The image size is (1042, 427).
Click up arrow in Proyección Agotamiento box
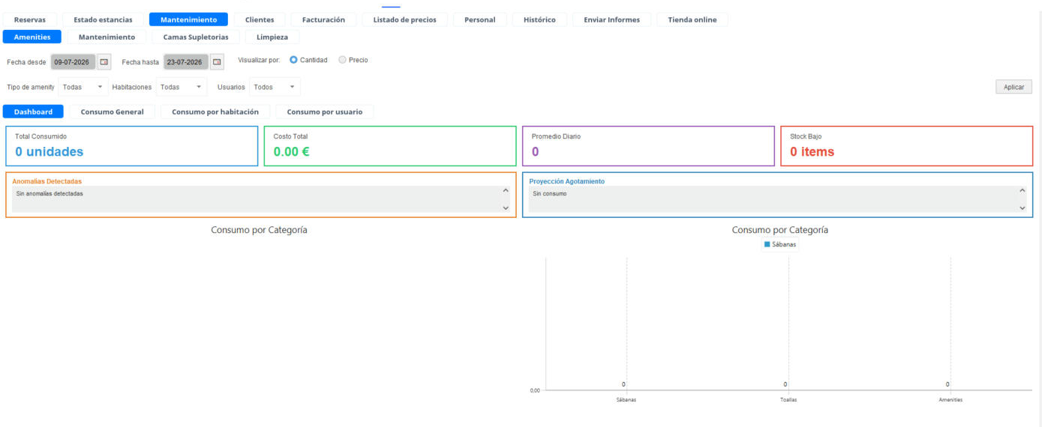[x=1022, y=190]
